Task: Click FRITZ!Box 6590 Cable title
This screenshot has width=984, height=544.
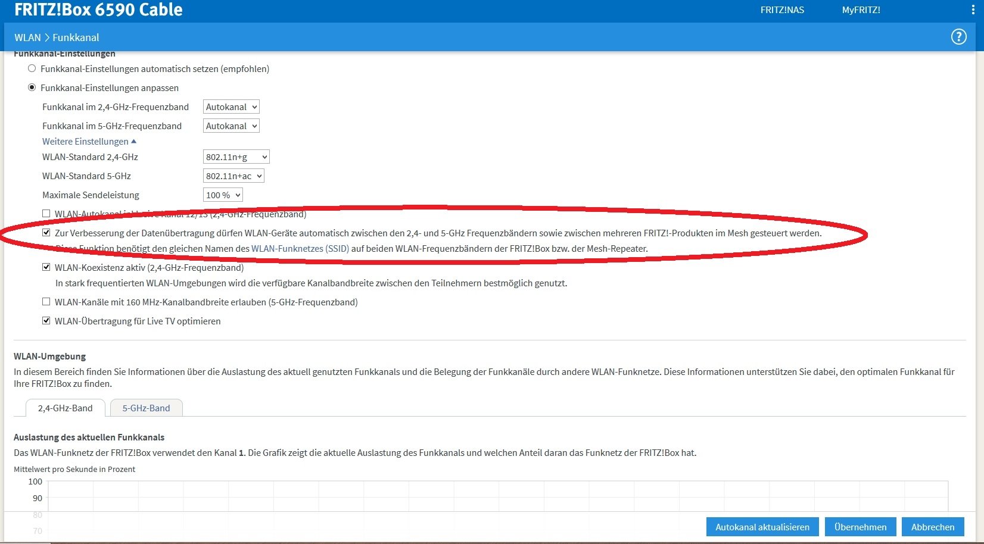Action: click(x=98, y=10)
